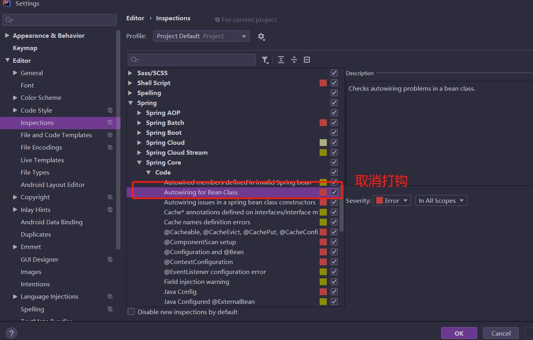Click project-level icon next to GUI Designer
533x340 pixels.
(110, 259)
